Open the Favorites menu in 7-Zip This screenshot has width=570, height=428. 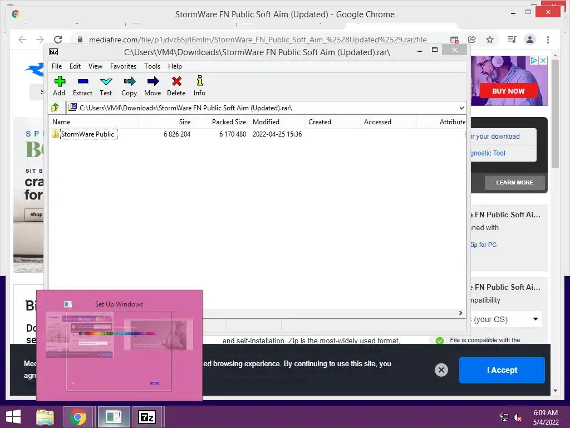[x=123, y=66]
